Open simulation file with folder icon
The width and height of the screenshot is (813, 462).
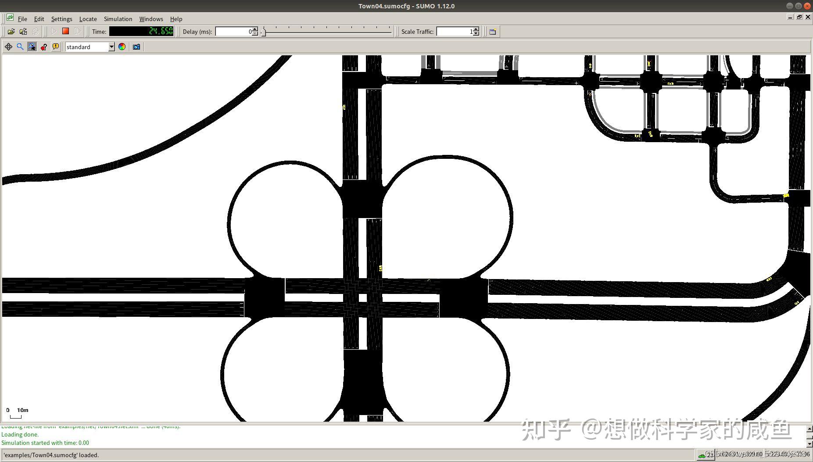point(11,32)
